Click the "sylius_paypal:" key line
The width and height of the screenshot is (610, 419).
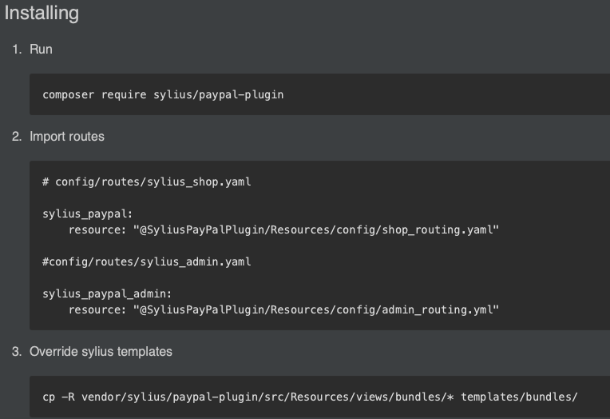[88, 214]
